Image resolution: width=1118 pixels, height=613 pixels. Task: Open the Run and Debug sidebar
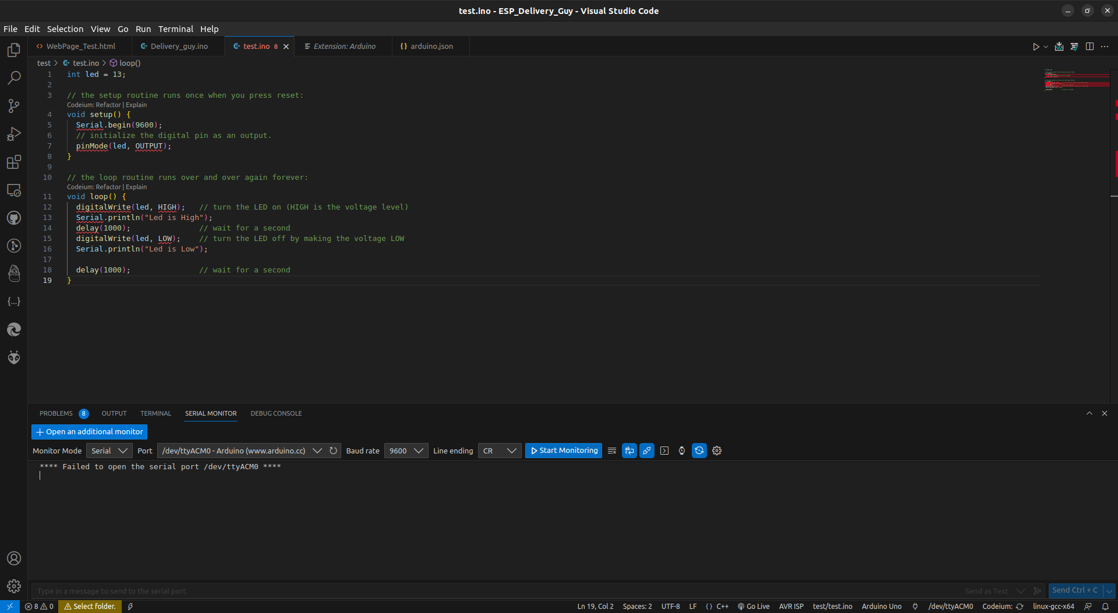[14, 134]
